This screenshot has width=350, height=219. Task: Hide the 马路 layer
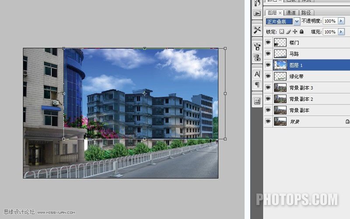[x=268, y=53]
